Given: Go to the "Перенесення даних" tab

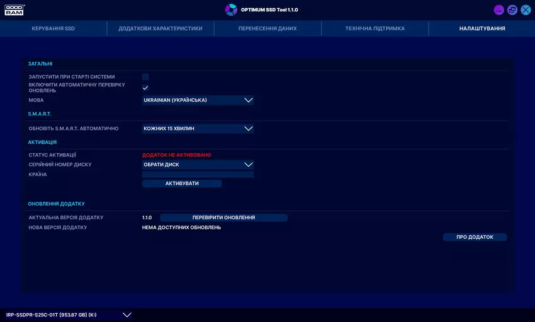Looking at the screenshot, I should click(x=267, y=28).
